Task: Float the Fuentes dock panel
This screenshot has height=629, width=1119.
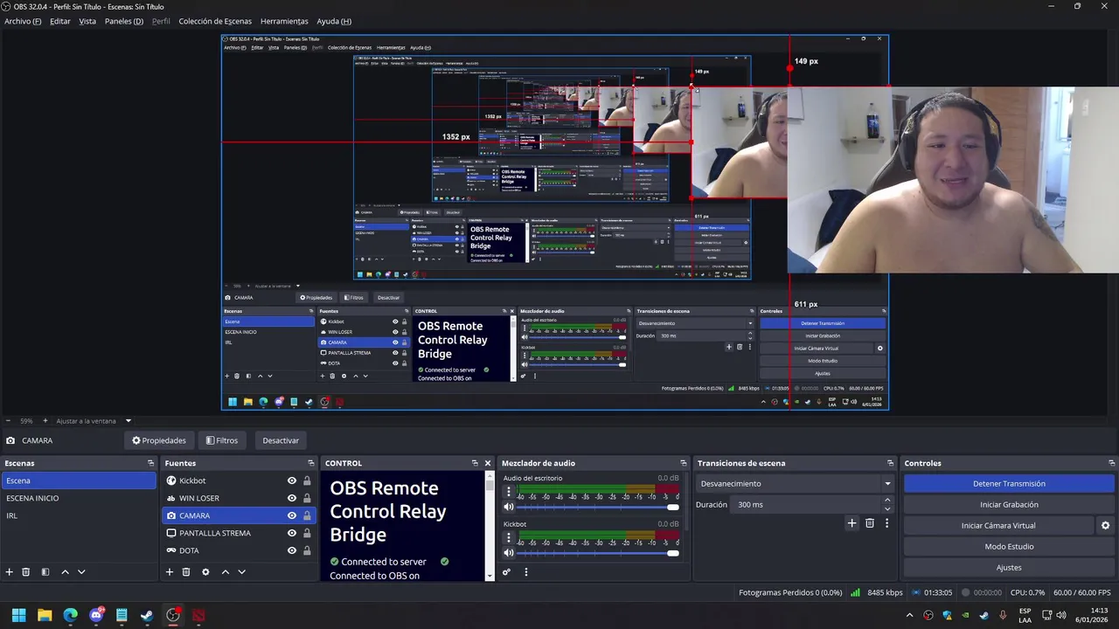Action: coord(310,463)
